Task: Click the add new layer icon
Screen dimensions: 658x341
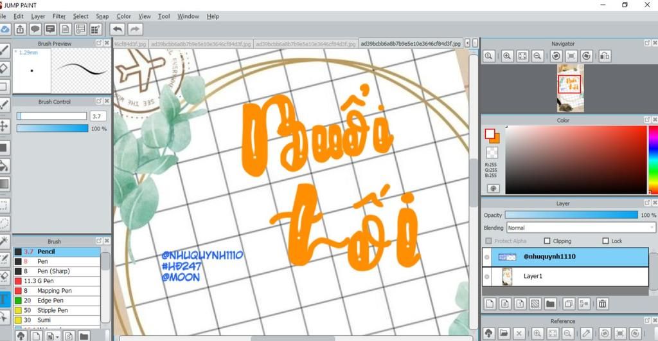Action: point(490,303)
